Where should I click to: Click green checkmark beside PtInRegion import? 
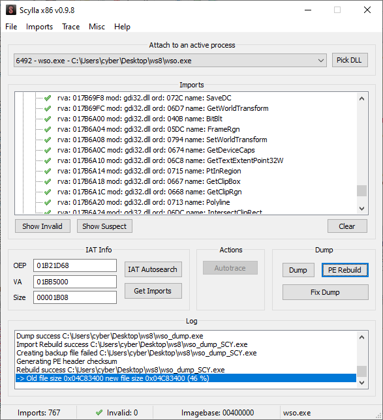point(48,171)
